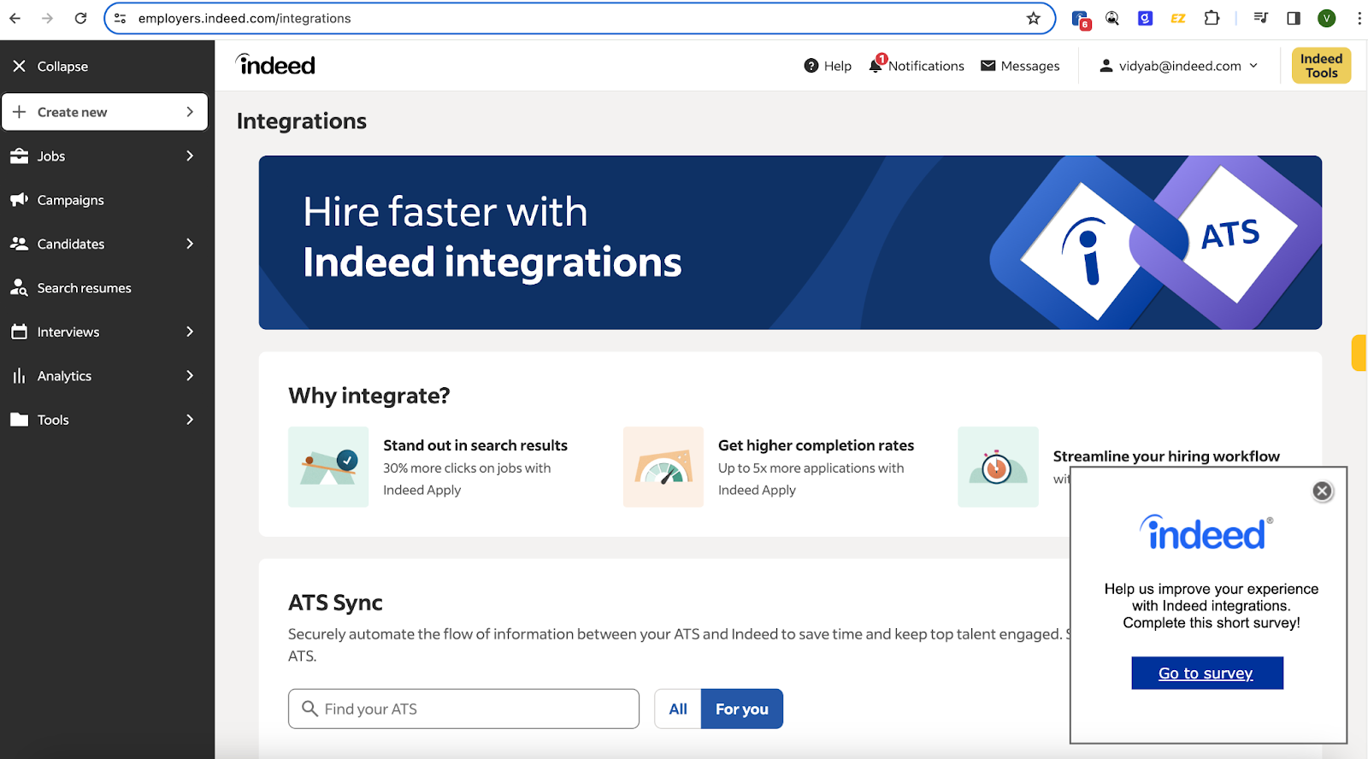Click the Campaigns megaphone icon
Screen dimensions: 1368x759
pyautogui.click(x=20, y=200)
